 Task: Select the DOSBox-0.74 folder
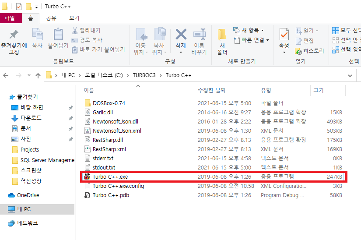pyautogui.click(x=214, y=103)
